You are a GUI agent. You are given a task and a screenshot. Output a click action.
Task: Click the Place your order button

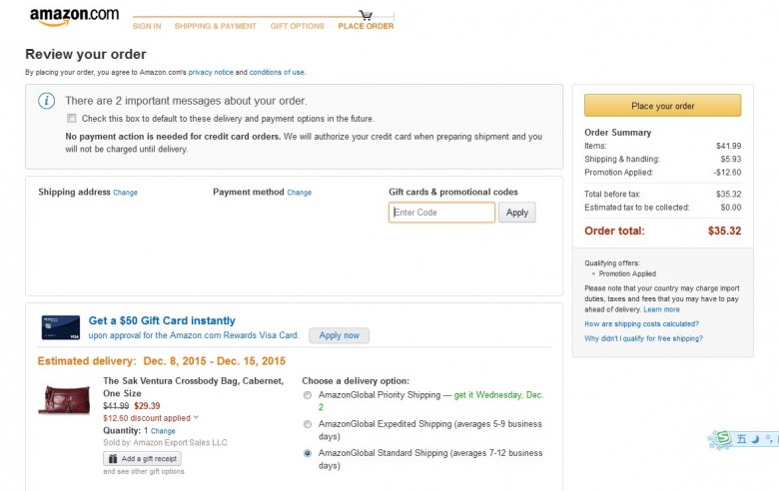[x=663, y=106]
